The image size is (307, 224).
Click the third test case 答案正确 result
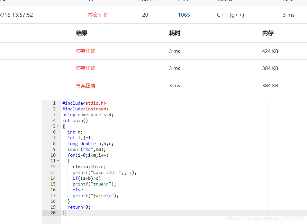(x=86, y=85)
